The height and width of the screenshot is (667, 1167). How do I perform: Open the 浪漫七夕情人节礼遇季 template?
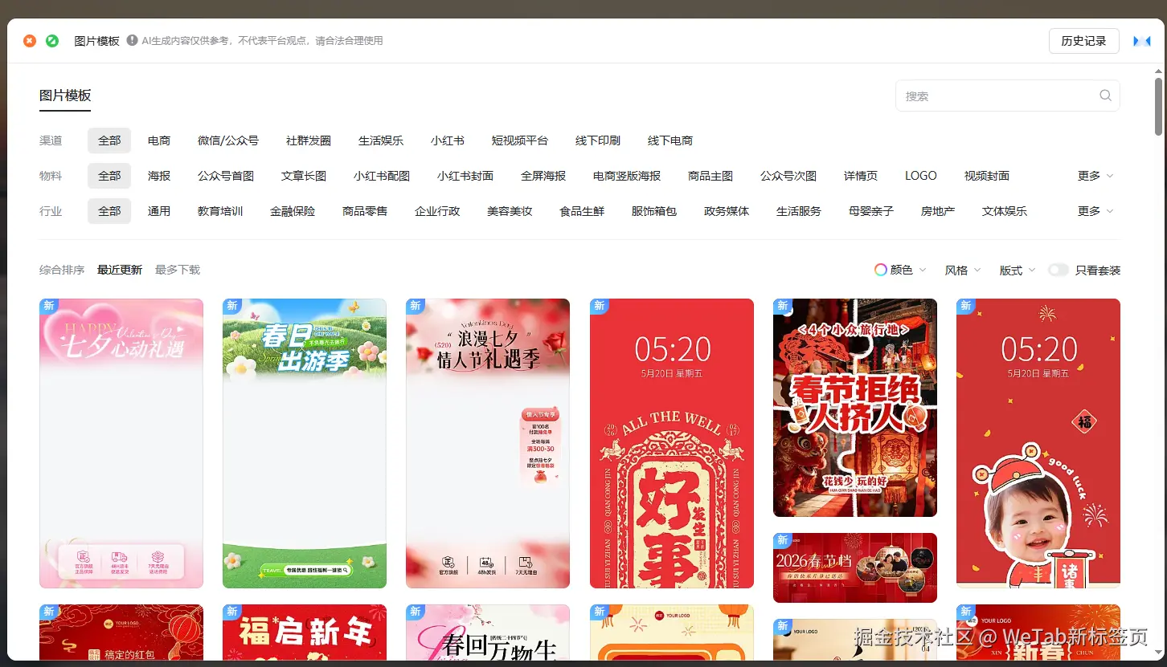pyautogui.click(x=488, y=443)
